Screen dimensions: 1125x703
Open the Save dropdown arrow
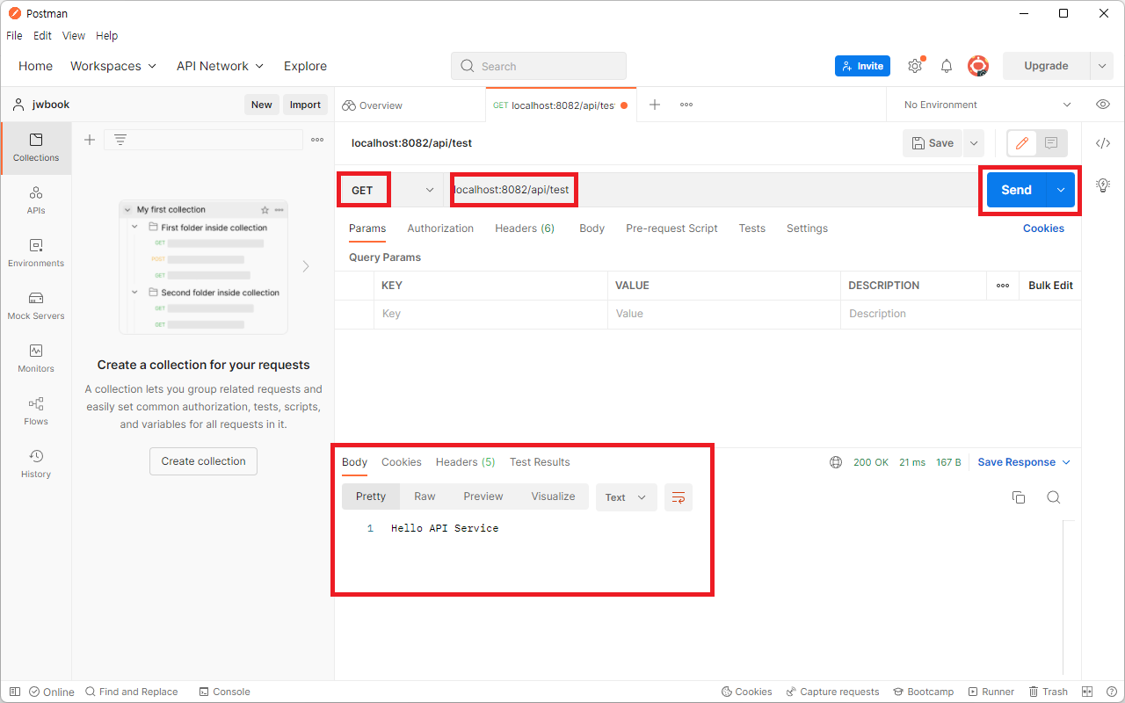click(973, 143)
